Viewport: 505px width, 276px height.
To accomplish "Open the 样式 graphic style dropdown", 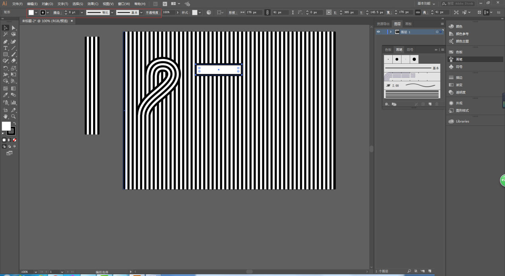I will coord(200,12).
